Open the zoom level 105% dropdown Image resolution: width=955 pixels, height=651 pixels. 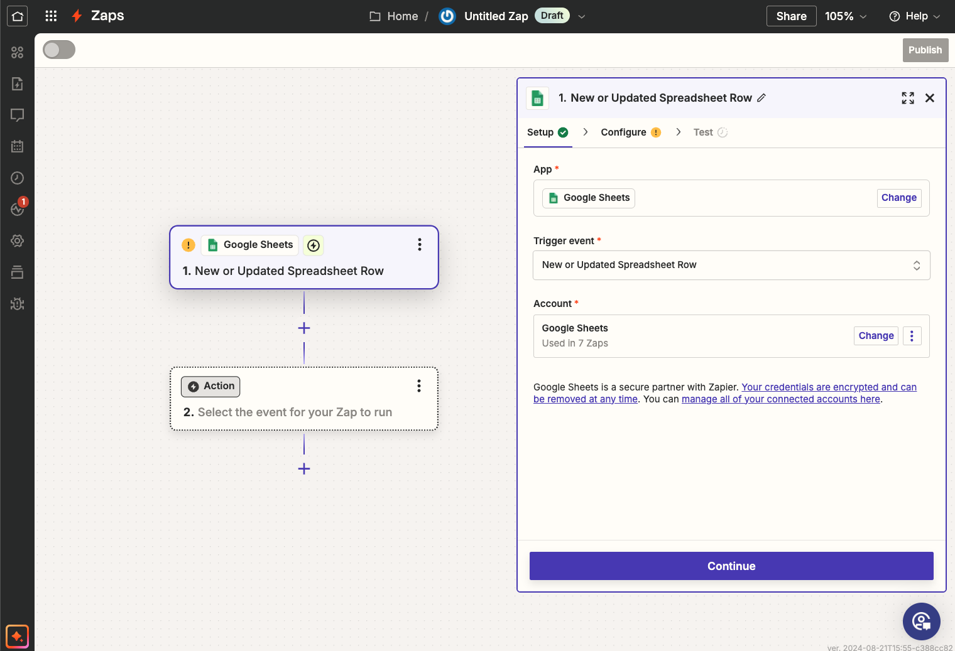(845, 16)
